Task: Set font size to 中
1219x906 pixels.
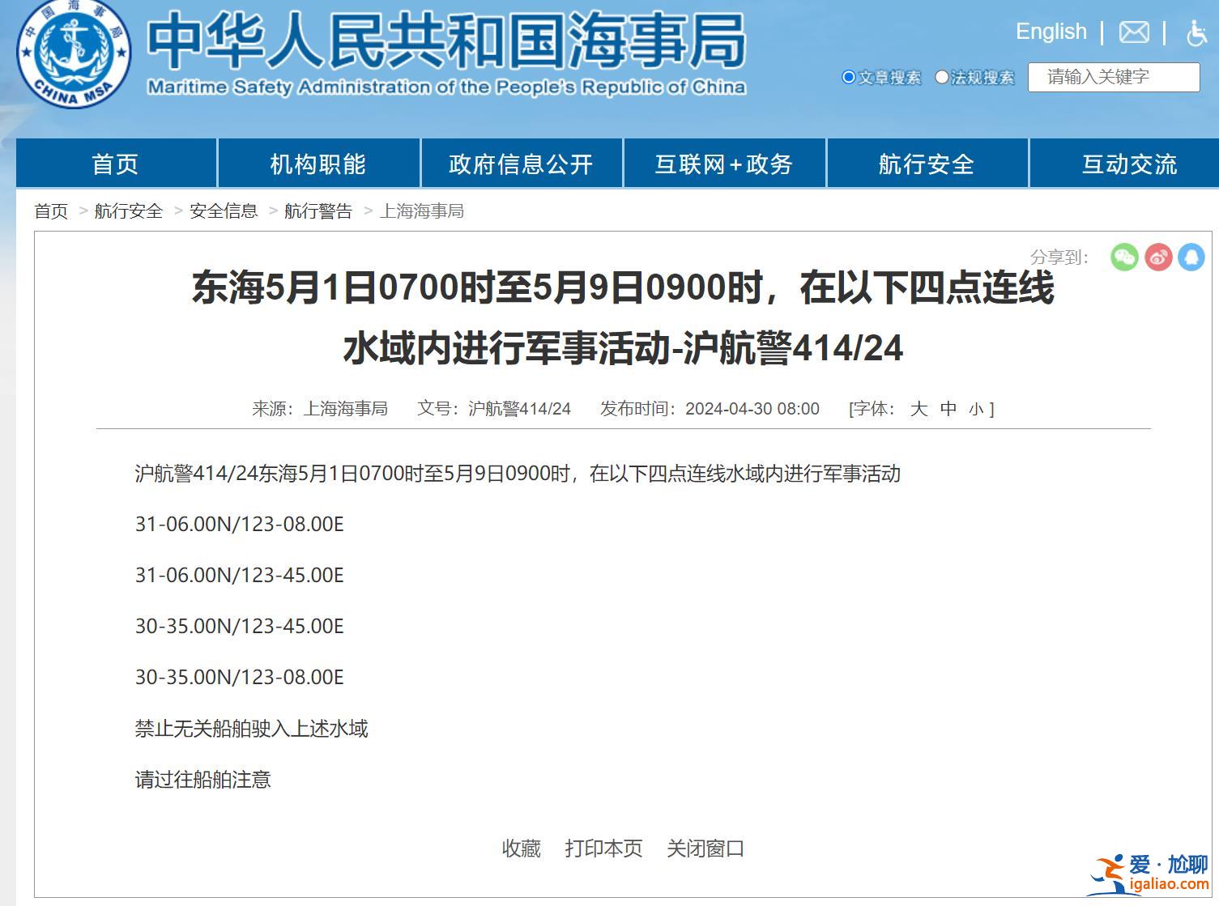Action: (x=948, y=409)
